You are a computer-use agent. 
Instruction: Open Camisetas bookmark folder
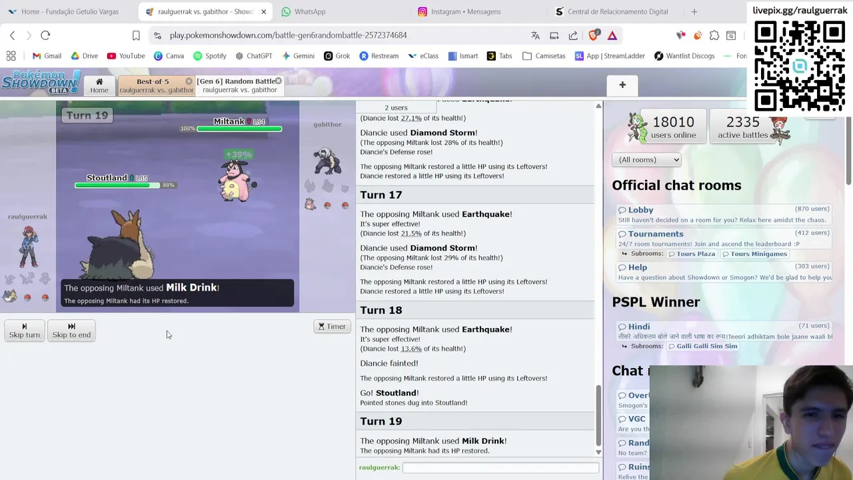pyautogui.click(x=544, y=56)
